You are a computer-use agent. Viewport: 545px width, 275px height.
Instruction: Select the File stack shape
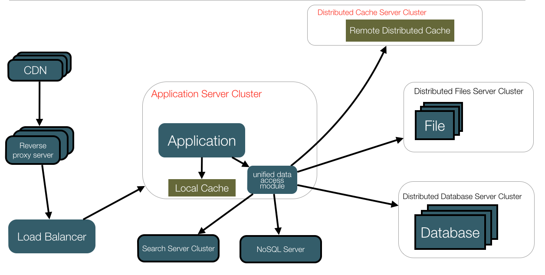click(x=435, y=125)
